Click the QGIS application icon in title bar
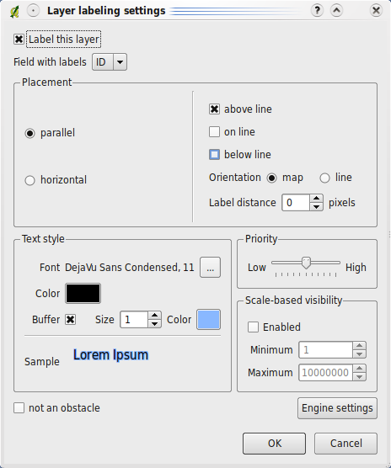Viewport: 391px width, 468px height. click(x=14, y=11)
